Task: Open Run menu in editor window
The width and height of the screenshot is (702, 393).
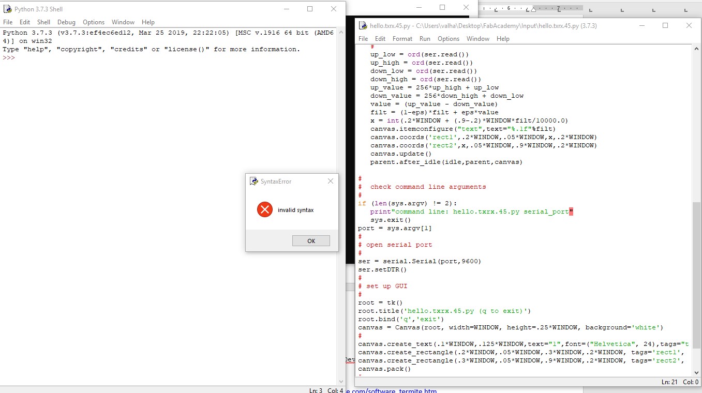Action: [425, 39]
